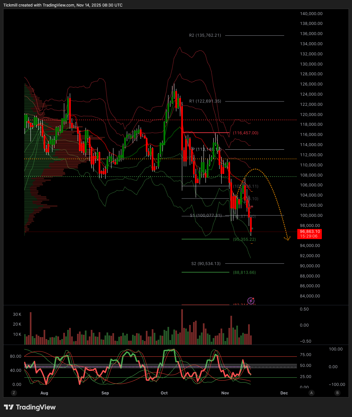Viewport: 352px width, 417px height.
Task: Click the orange dashed arrow tip
Action: [287, 239]
